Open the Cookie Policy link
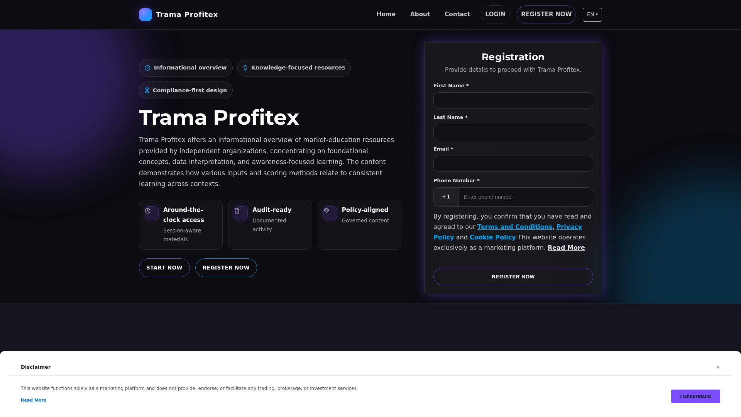This screenshot has height=417, width=741. (492, 237)
